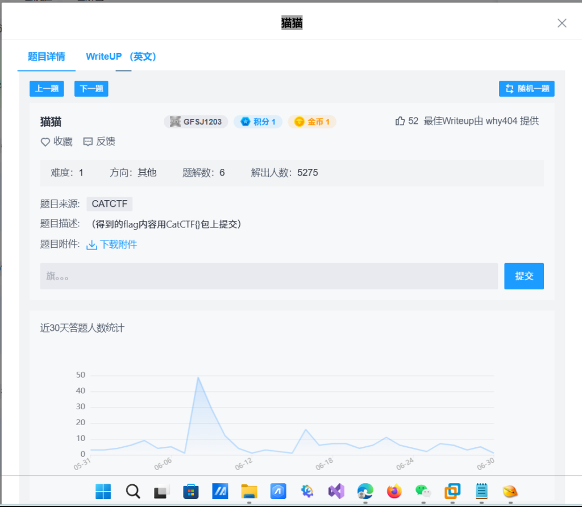Open Visual Studio from the taskbar
This screenshot has width=582, height=507.
pos(336,491)
